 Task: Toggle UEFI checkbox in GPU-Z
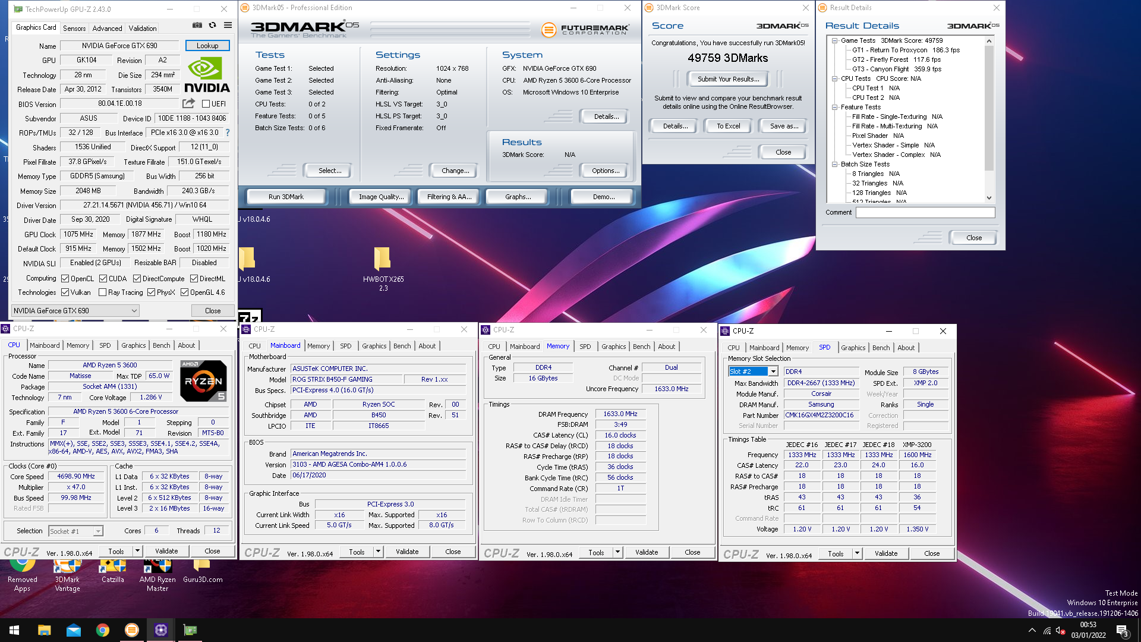(x=206, y=104)
